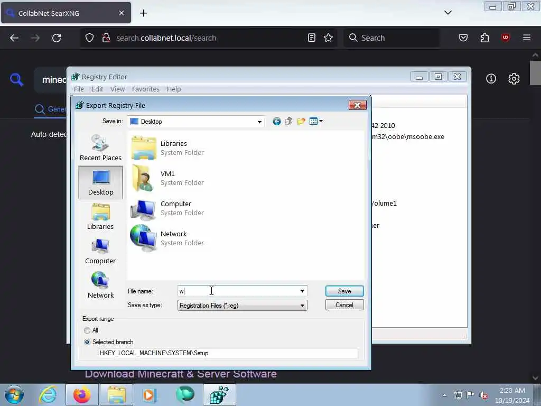Switch to Registry Editor taskbar button
The height and width of the screenshot is (406, 541).
(219, 394)
